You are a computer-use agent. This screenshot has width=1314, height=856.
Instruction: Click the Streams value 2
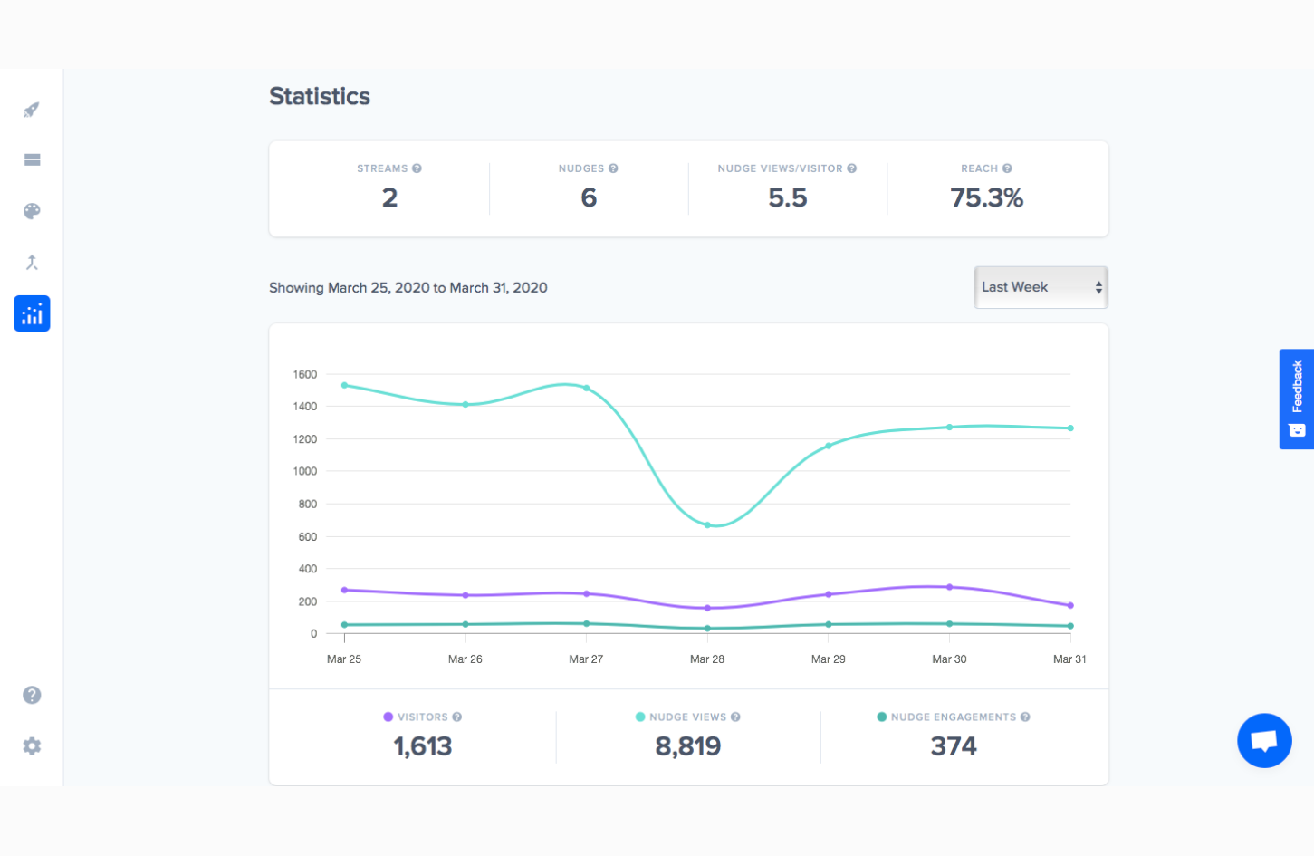389,197
